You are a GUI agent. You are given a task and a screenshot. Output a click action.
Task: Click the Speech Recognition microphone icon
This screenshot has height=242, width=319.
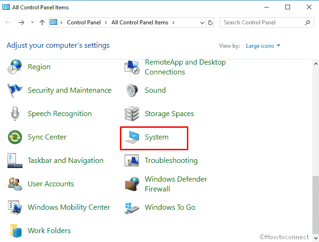click(x=15, y=114)
